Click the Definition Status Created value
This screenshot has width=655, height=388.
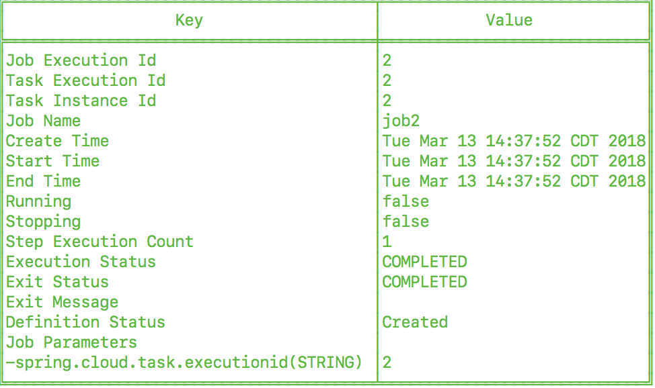click(x=415, y=322)
